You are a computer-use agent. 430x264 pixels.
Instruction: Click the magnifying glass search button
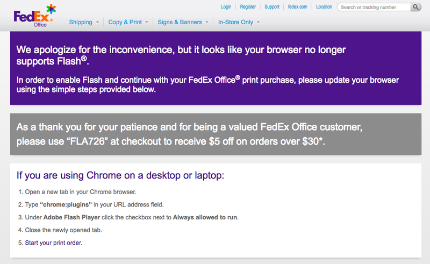pos(416,8)
